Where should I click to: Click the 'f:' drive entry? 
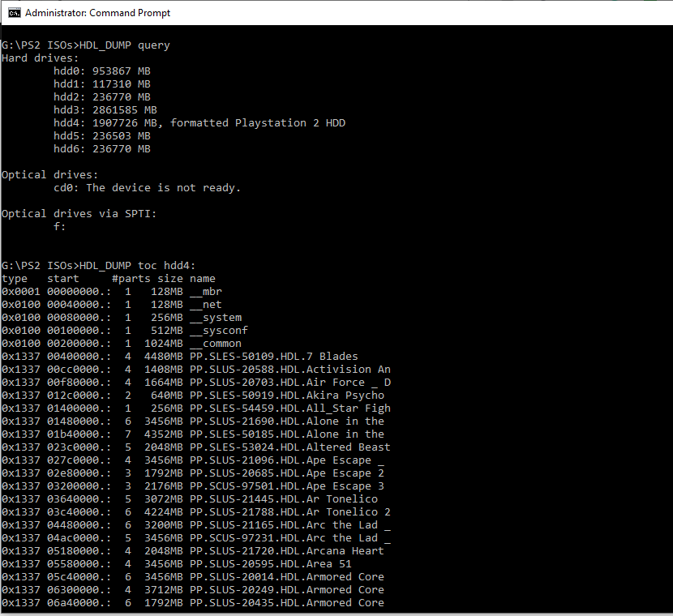click(x=60, y=226)
